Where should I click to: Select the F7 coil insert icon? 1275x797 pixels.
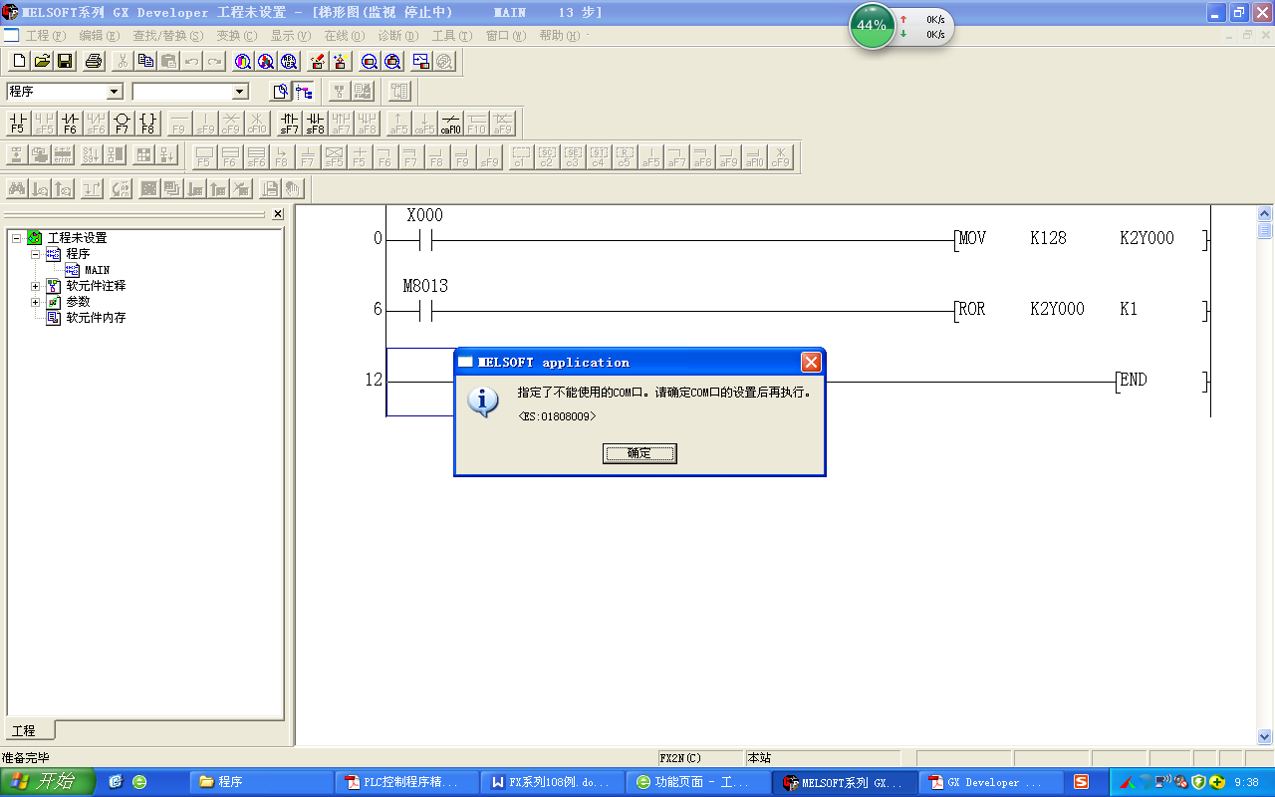(x=122, y=124)
